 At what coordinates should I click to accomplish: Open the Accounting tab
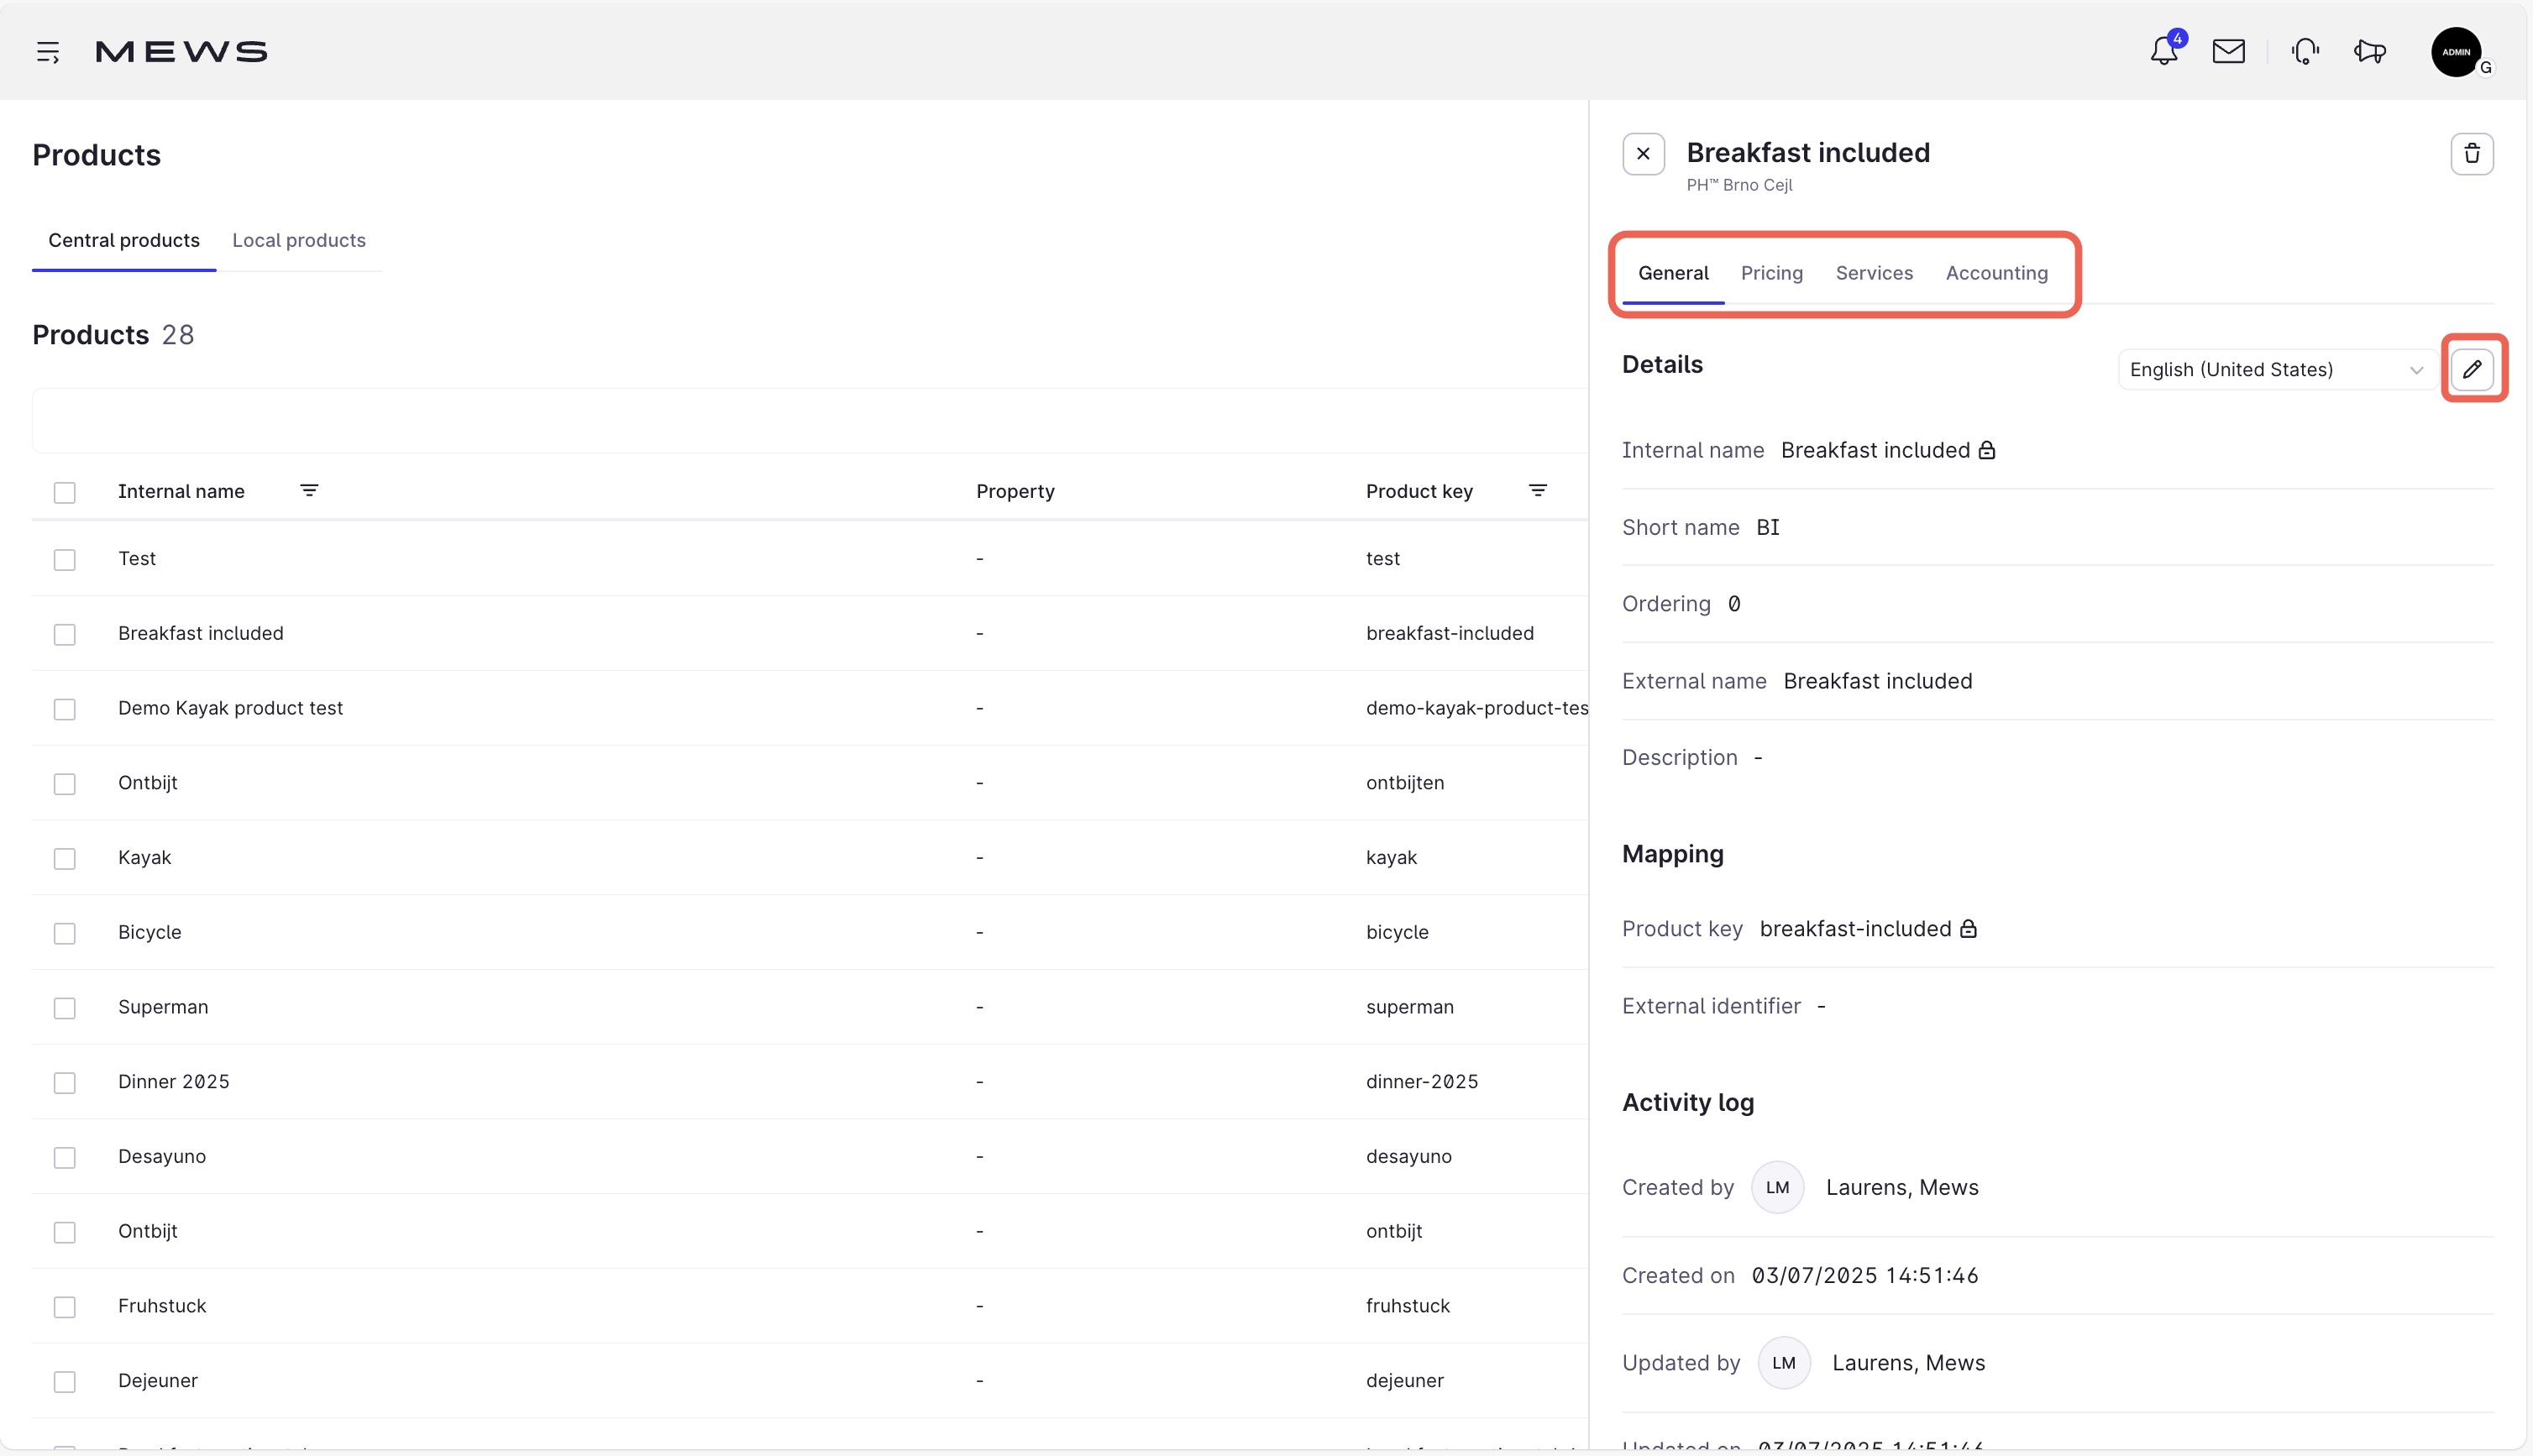point(1996,273)
